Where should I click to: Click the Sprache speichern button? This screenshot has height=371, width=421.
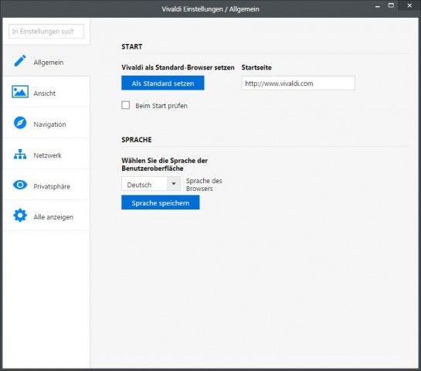tap(161, 203)
